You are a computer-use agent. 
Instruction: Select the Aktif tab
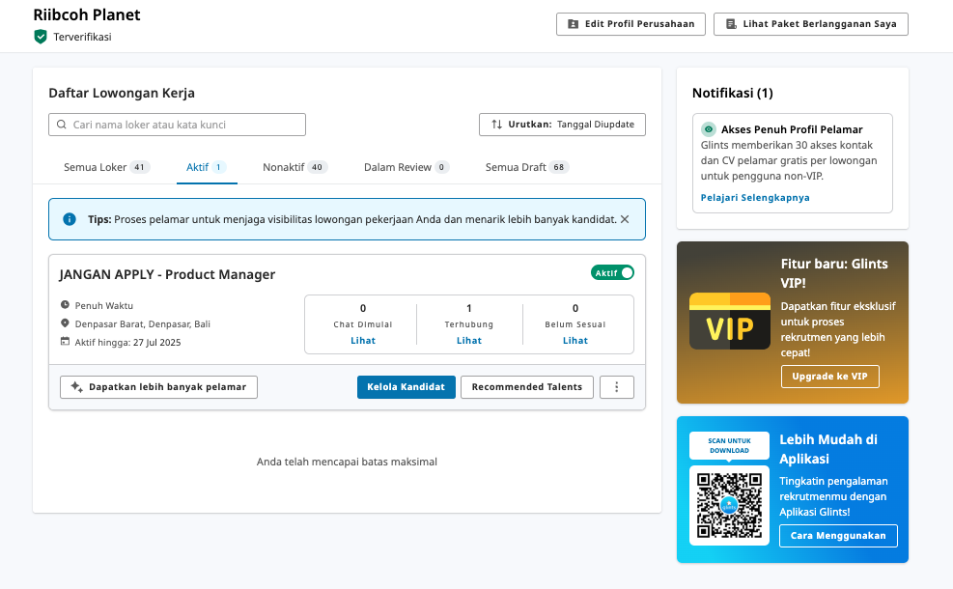coord(207,167)
